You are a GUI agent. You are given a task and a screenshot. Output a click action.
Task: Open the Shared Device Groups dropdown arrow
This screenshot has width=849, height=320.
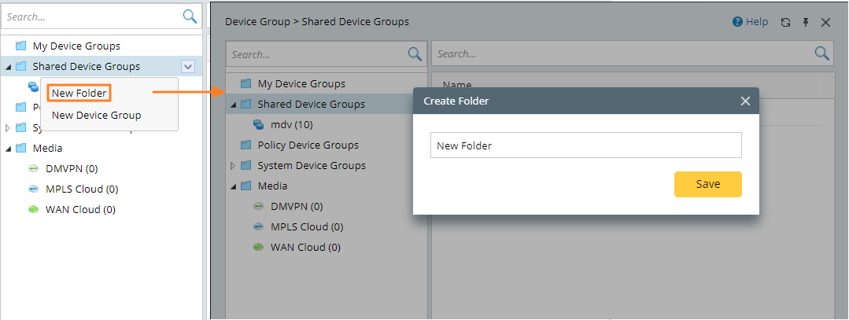click(x=187, y=67)
